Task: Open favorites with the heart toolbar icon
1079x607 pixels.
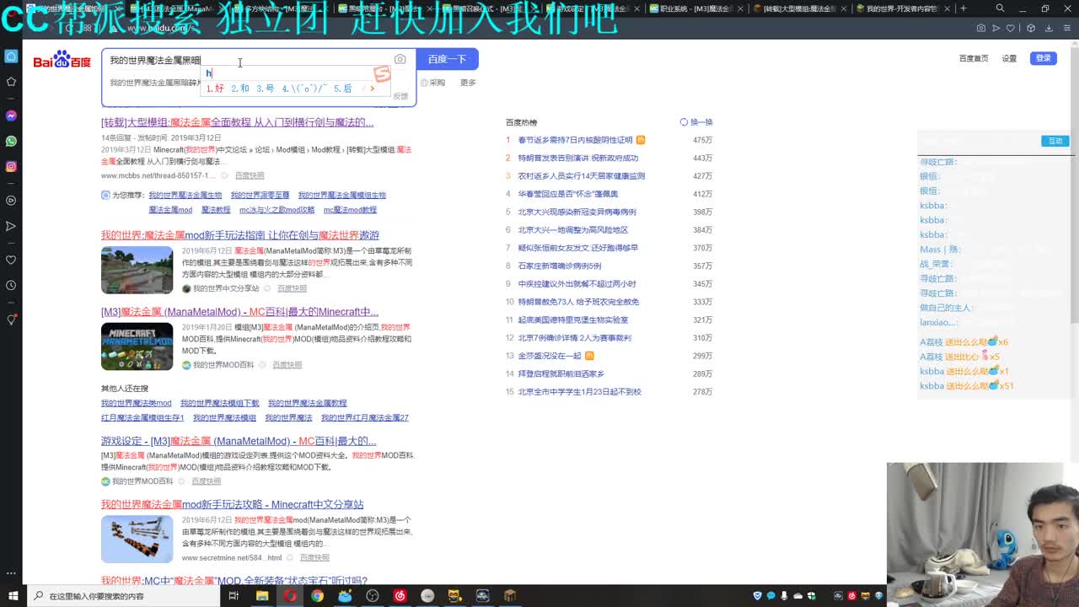Action: [1010, 28]
